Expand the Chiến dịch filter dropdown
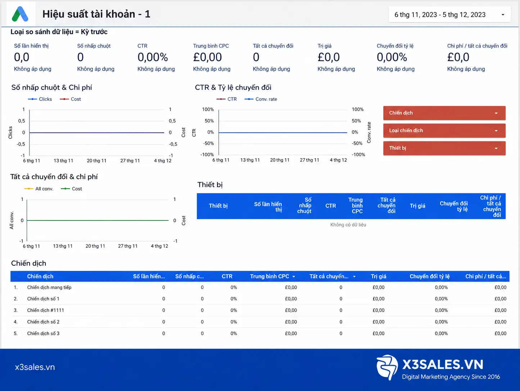520x391 pixels. point(444,113)
